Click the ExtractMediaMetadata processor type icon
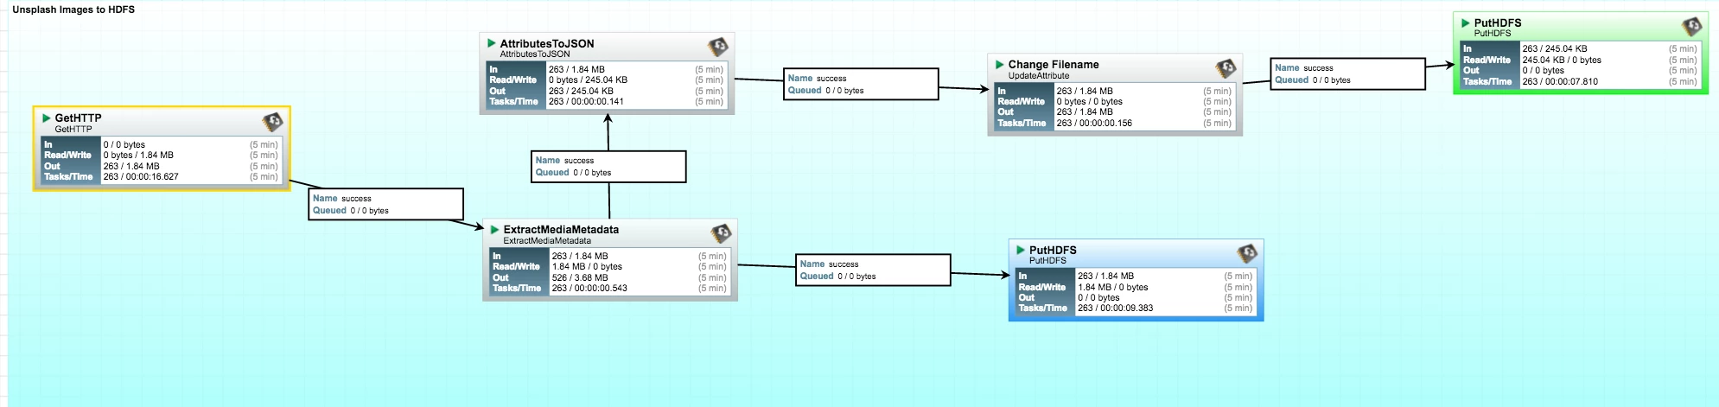1719x407 pixels. pyautogui.click(x=721, y=233)
